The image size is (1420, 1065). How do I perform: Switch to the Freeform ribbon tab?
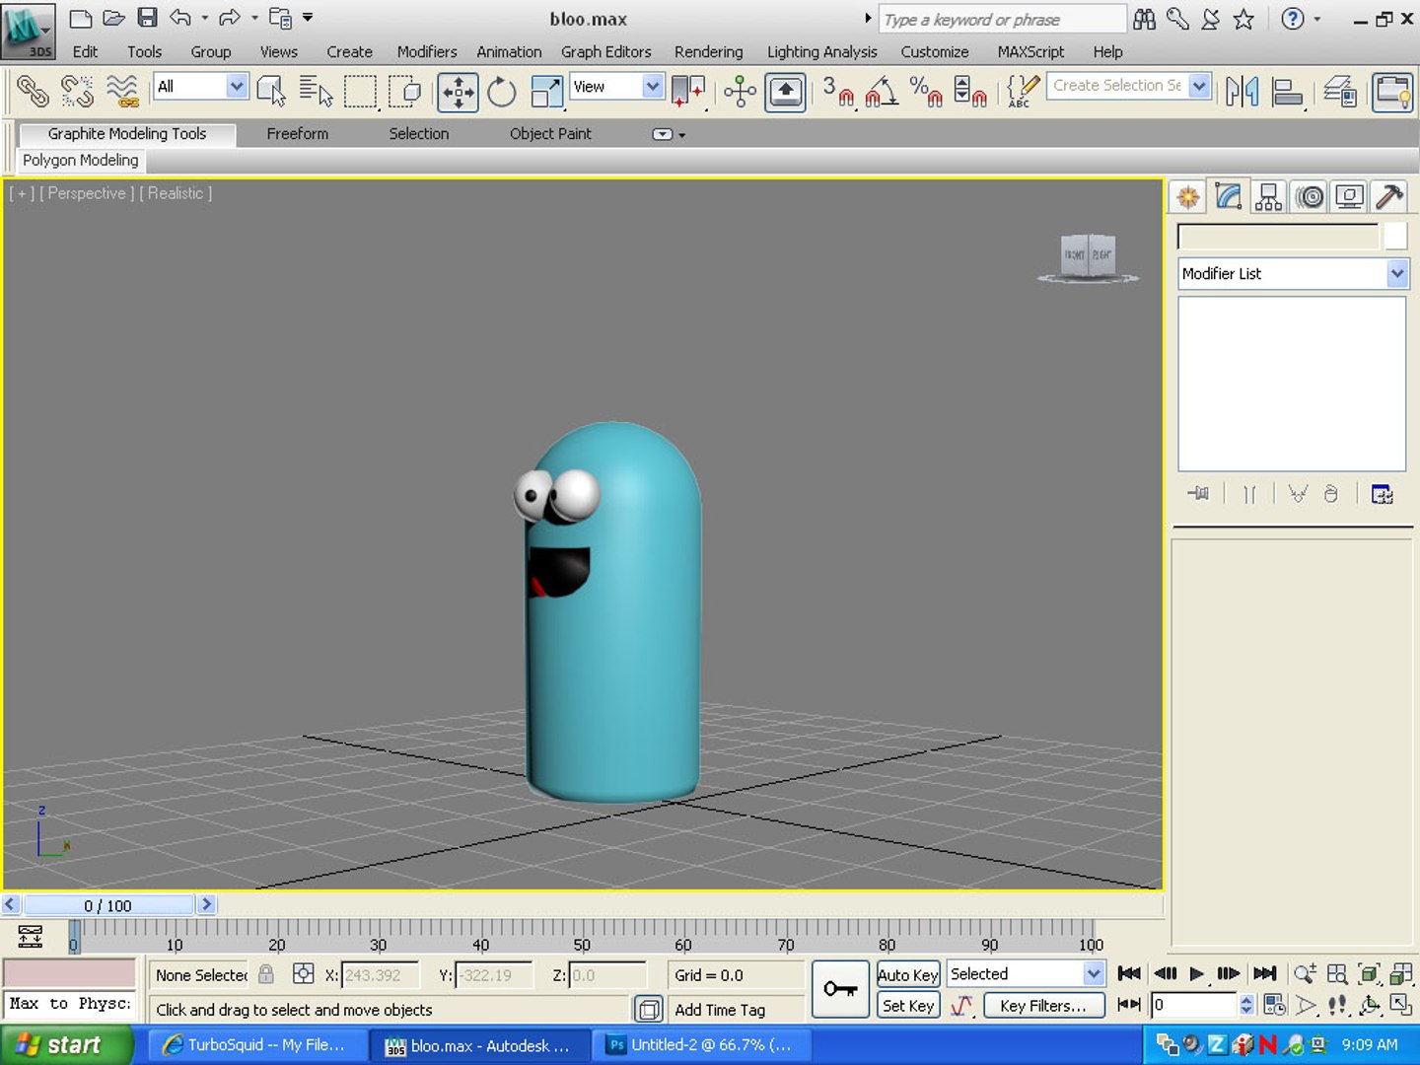click(x=298, y=134)
